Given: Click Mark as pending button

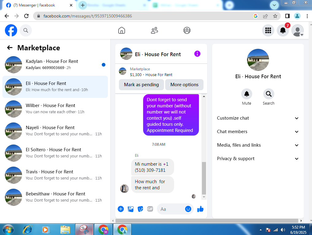Looking at the screenshot, I should pos(141,85).
